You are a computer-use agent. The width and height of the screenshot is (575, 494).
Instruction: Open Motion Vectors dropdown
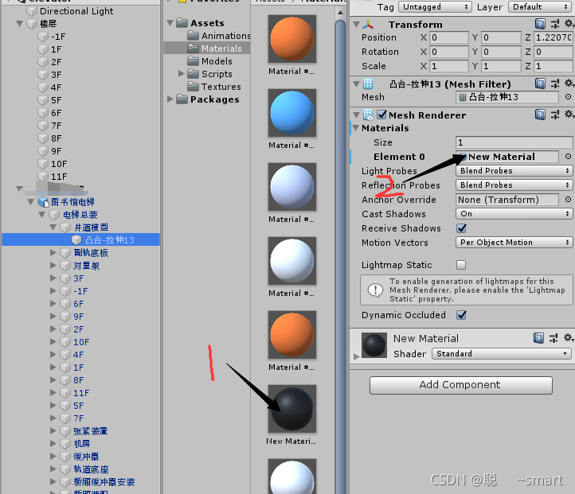(x=514, y=242)
